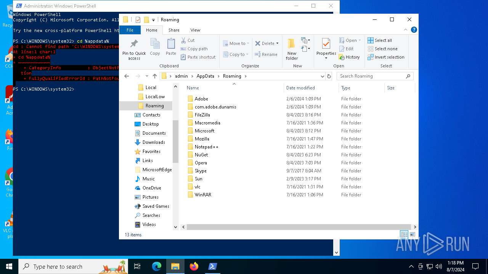The image size is (488, 274).
Task: Click the Open command in ribbon
Action: tap(350, 40)
